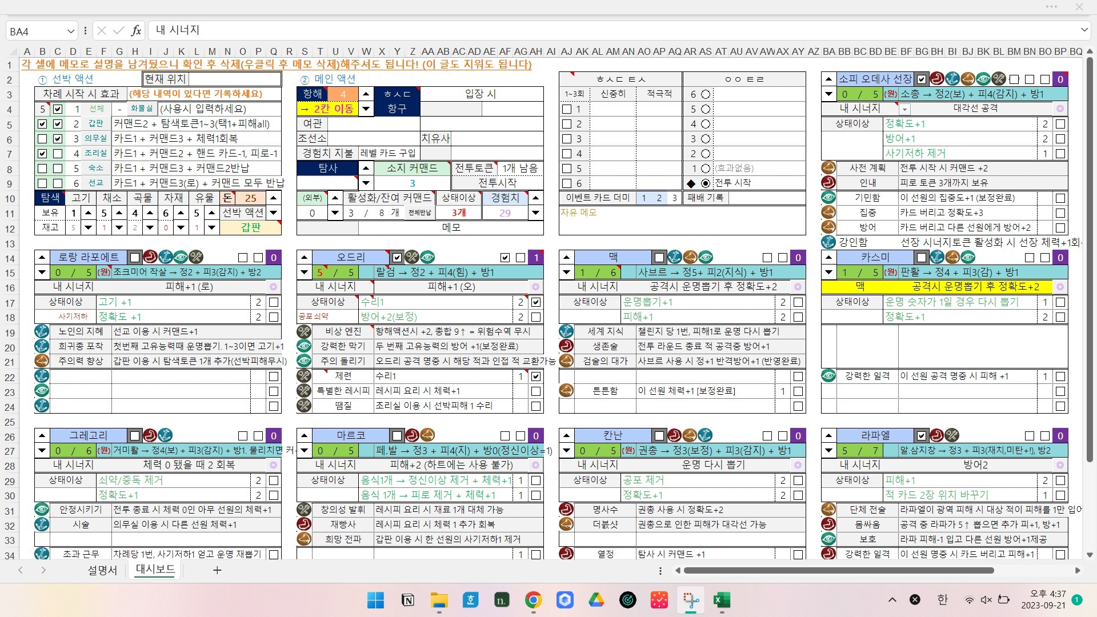The height and width of the screenshot is (617, 1097).
Task: Check the event box numbered 3
Action: coord(567,139)
